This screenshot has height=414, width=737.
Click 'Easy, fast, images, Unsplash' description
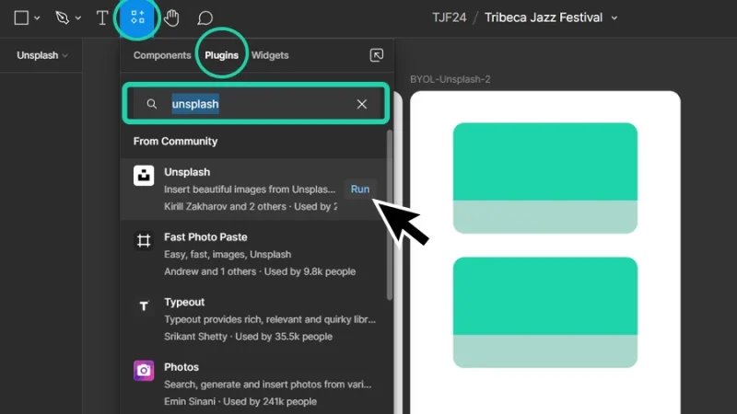(x=228, y=255)
